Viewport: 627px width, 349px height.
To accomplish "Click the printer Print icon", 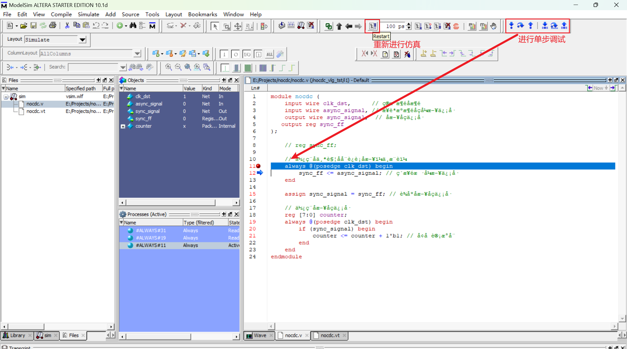I will 53,26.
